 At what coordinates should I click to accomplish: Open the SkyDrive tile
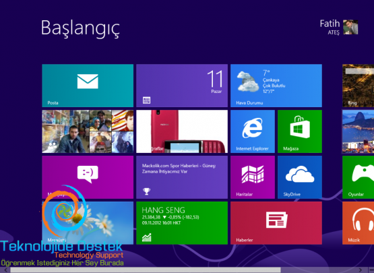click(x=300, y=177)
